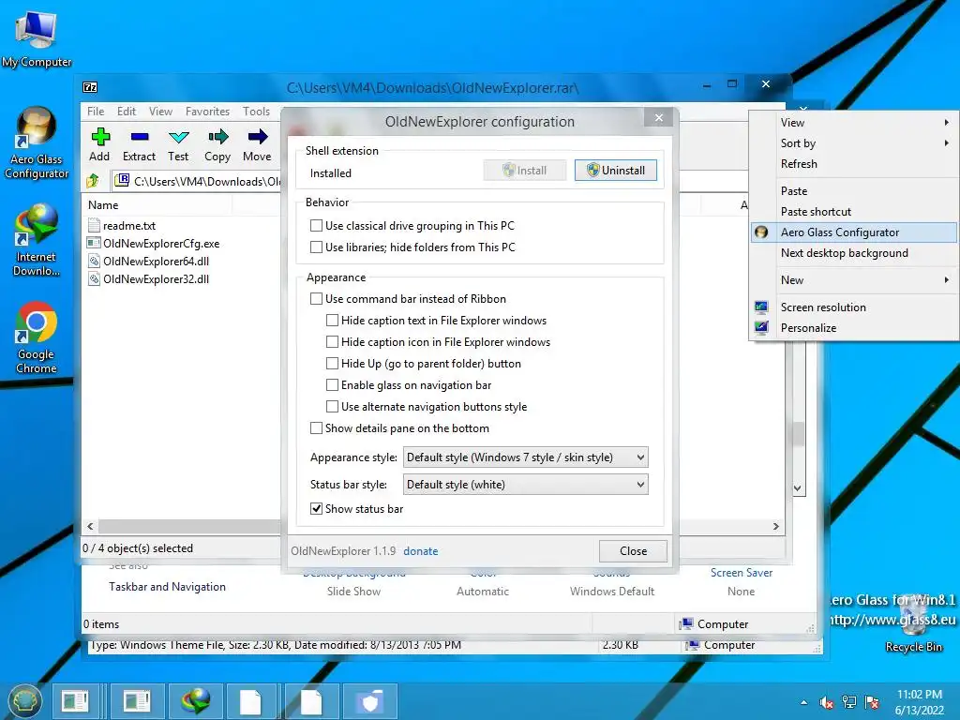Select Internet Download Manager desktop shortcut
The image size is (960, 720).
pyautogui.click(x=37, y=240)
